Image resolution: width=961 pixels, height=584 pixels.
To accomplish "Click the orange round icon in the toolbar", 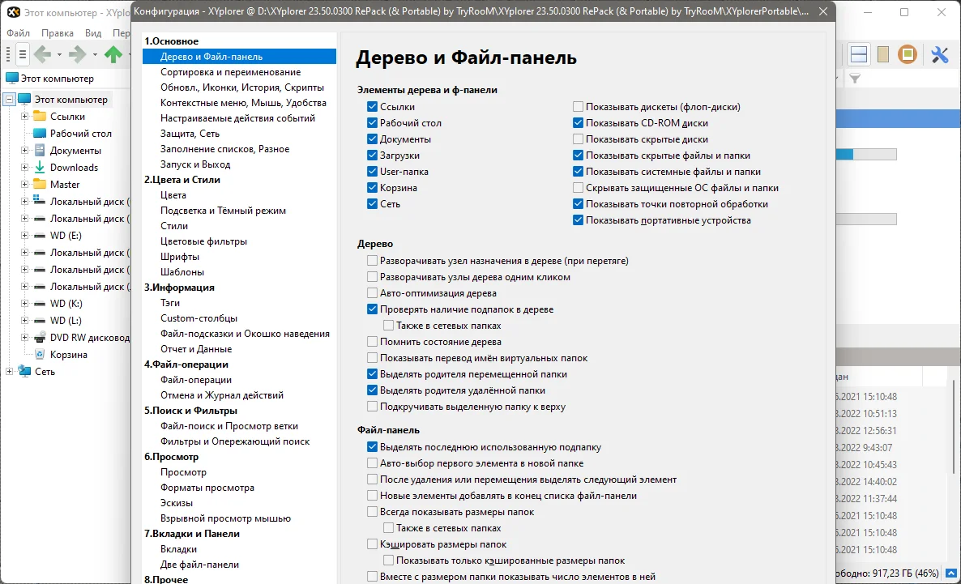I will click(x=908, y=54).
